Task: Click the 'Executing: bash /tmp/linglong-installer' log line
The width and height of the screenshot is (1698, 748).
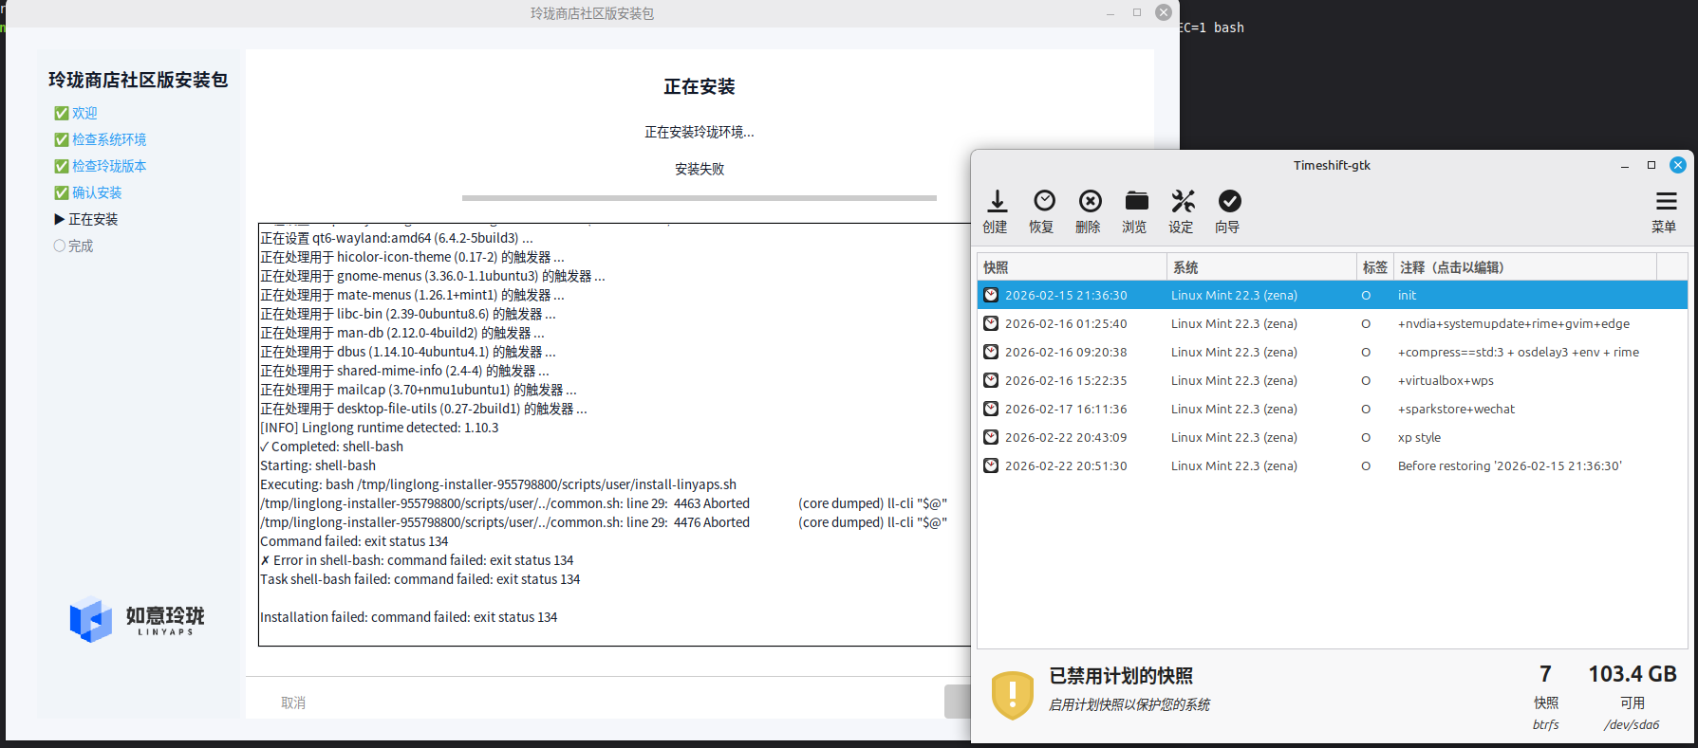Action: pyautogui.click(x=498, y=484)
